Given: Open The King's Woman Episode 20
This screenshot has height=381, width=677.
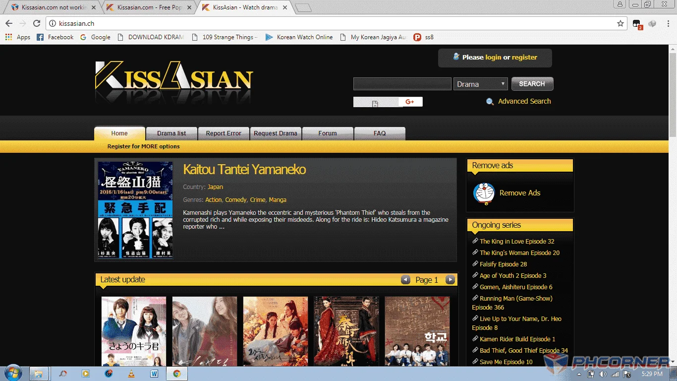Looking at the screenshot, I should coord(519,253).
